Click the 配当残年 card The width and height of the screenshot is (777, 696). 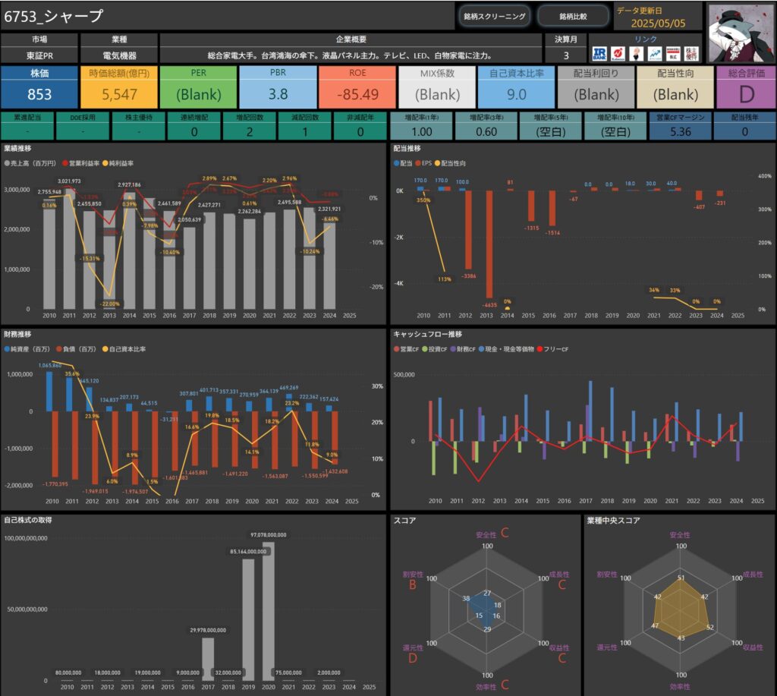[745, 126]
